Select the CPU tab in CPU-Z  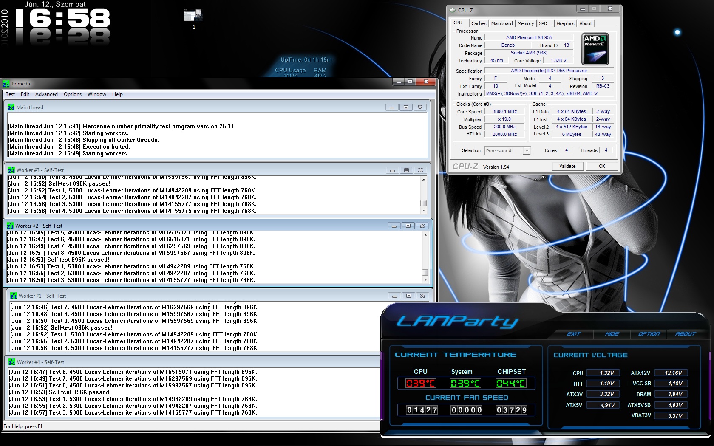[458, 23]
